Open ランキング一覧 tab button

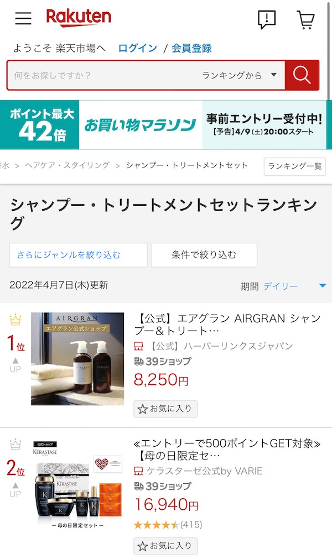point(294,166)
